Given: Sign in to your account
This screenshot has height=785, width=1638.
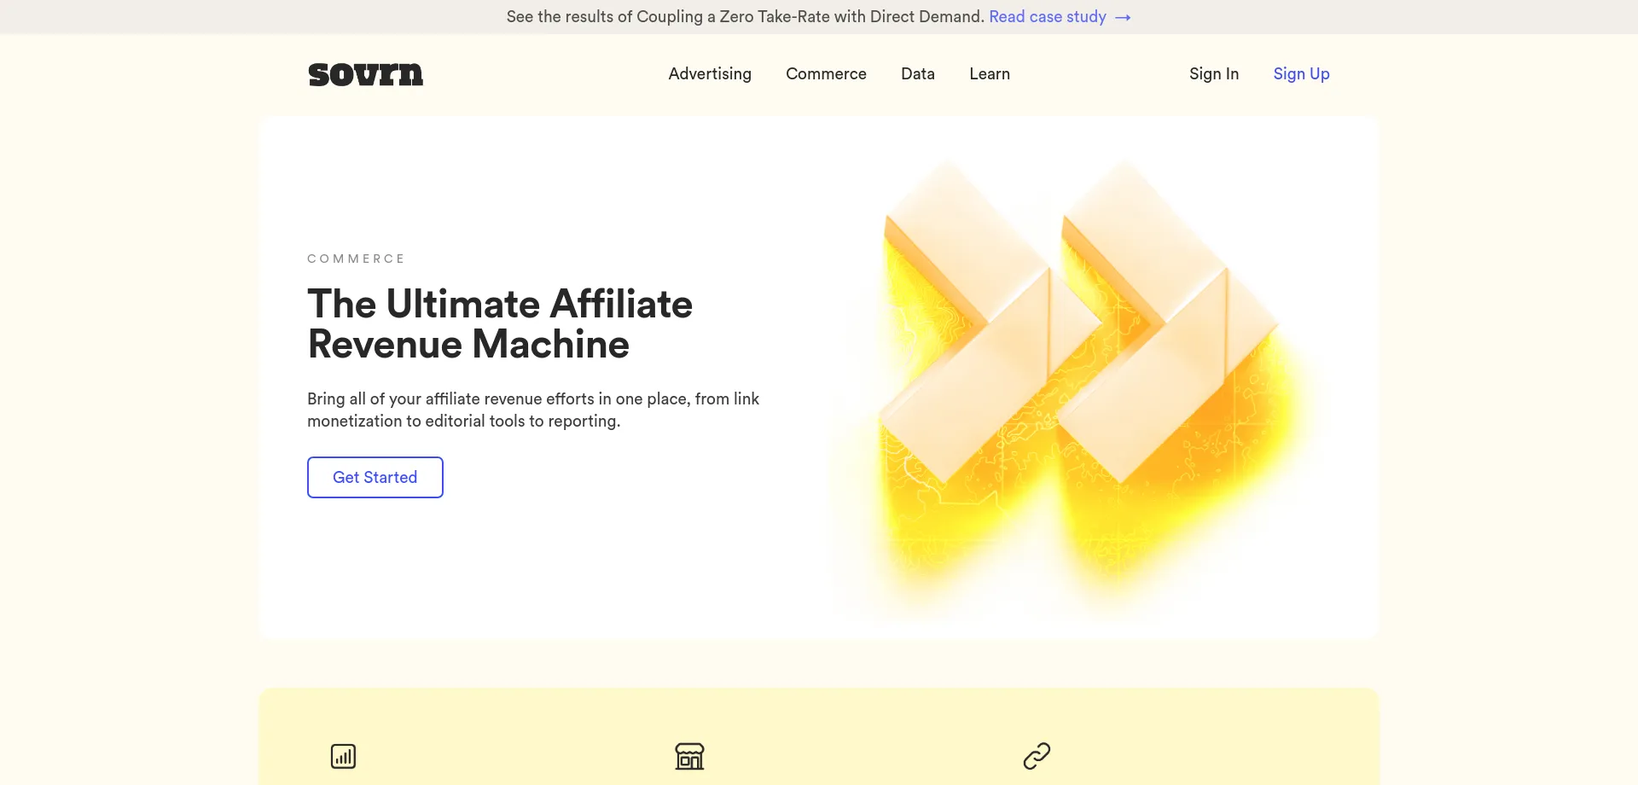Looking at the screenshot, I should click(x=1214, y=74).
